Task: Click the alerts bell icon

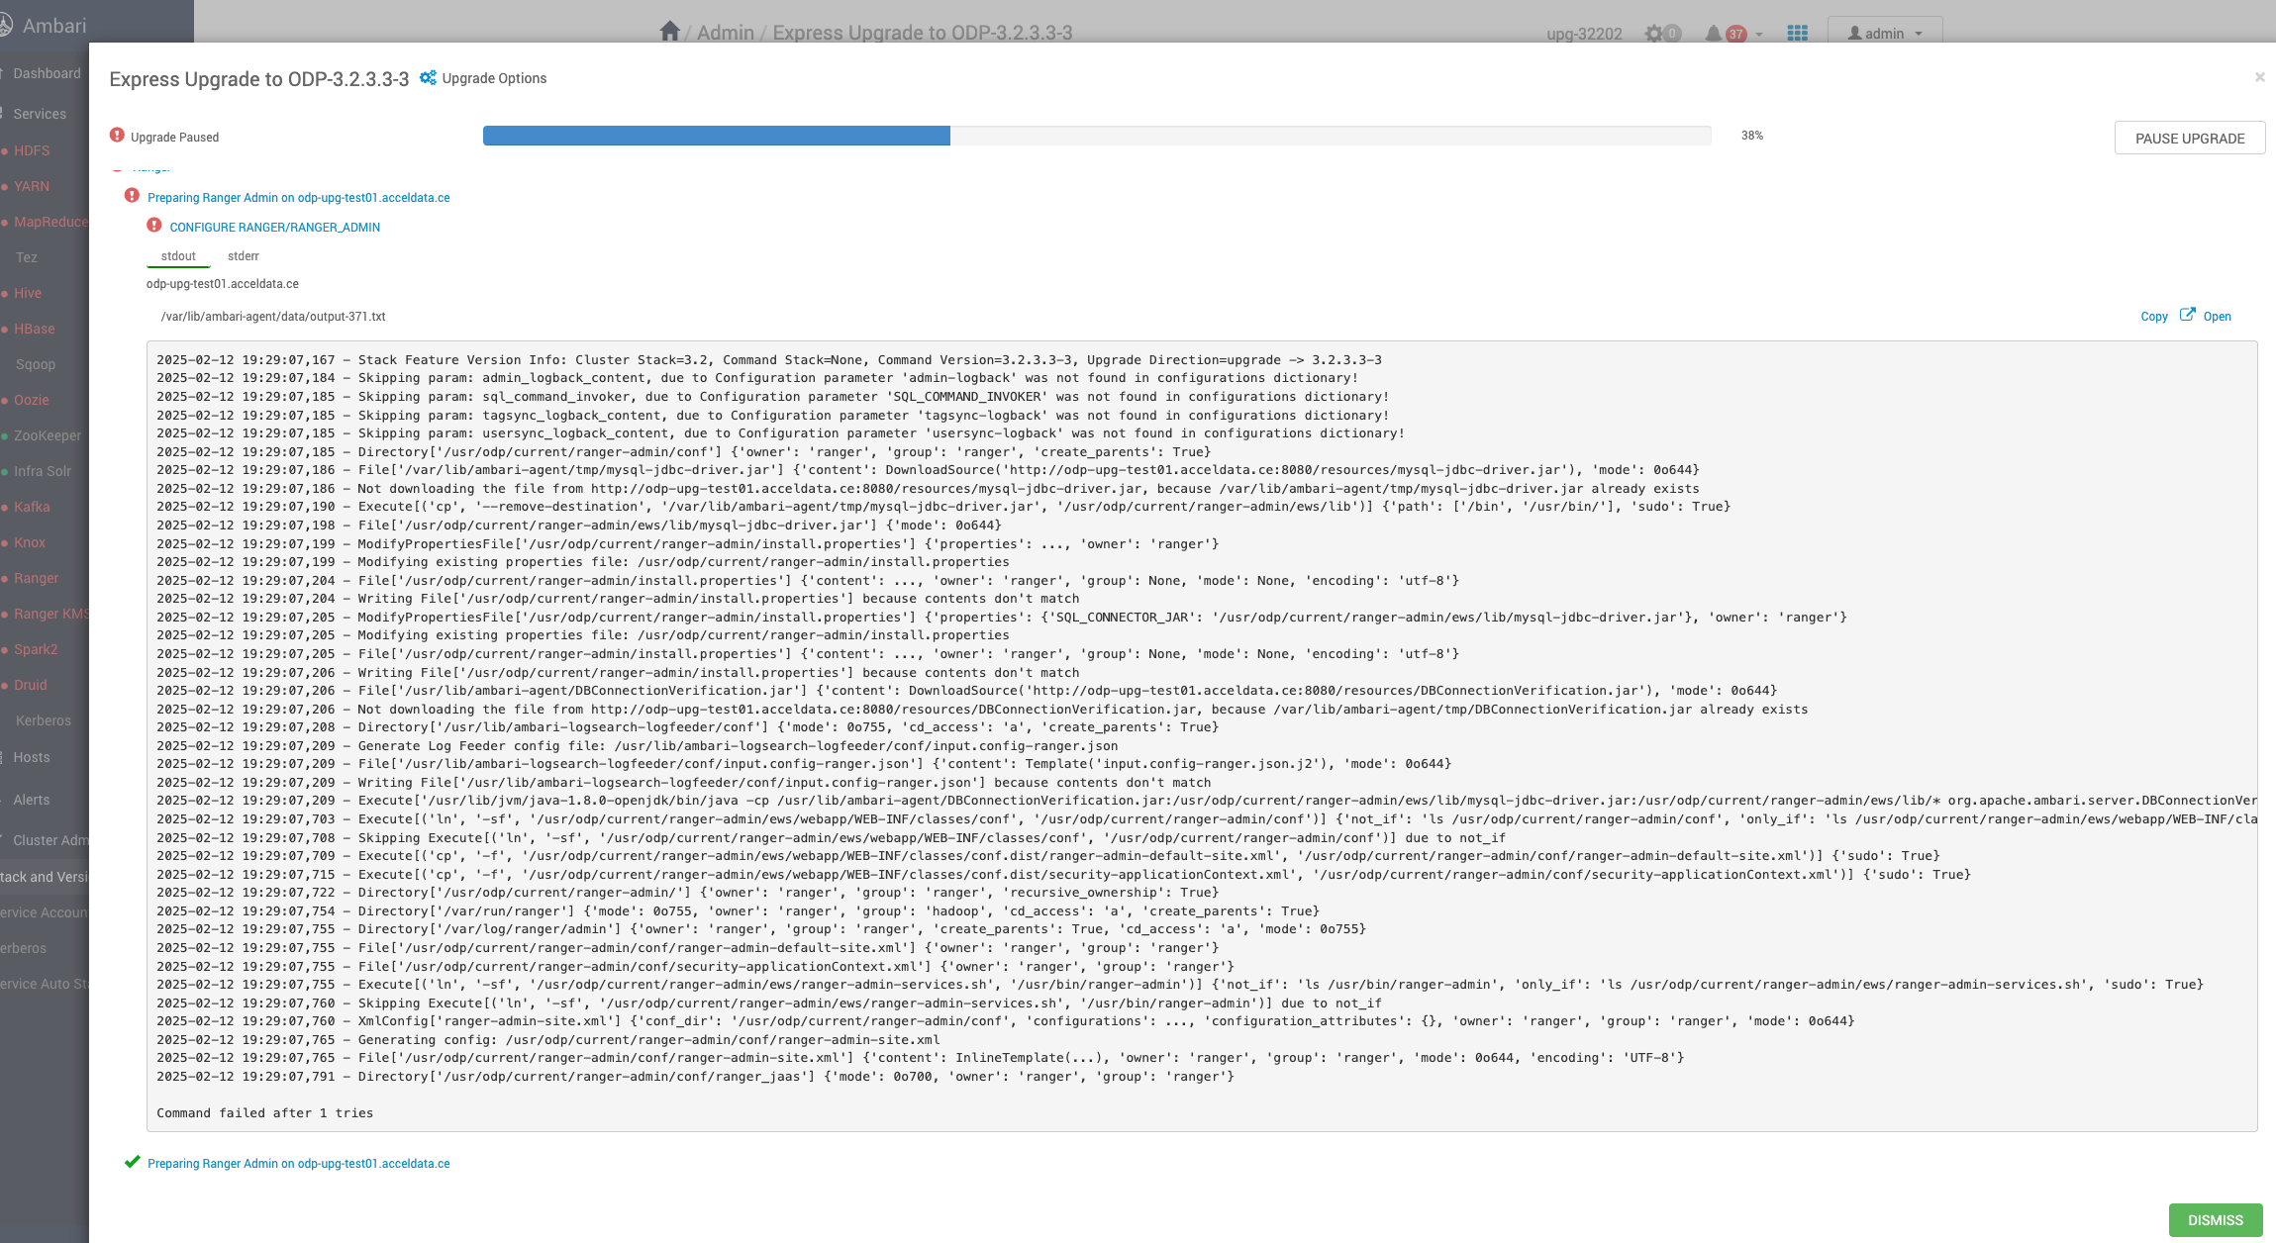Action: 1713,34
